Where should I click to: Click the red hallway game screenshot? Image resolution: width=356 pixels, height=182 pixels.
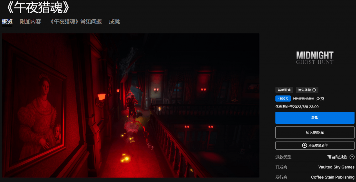(130, 105)
